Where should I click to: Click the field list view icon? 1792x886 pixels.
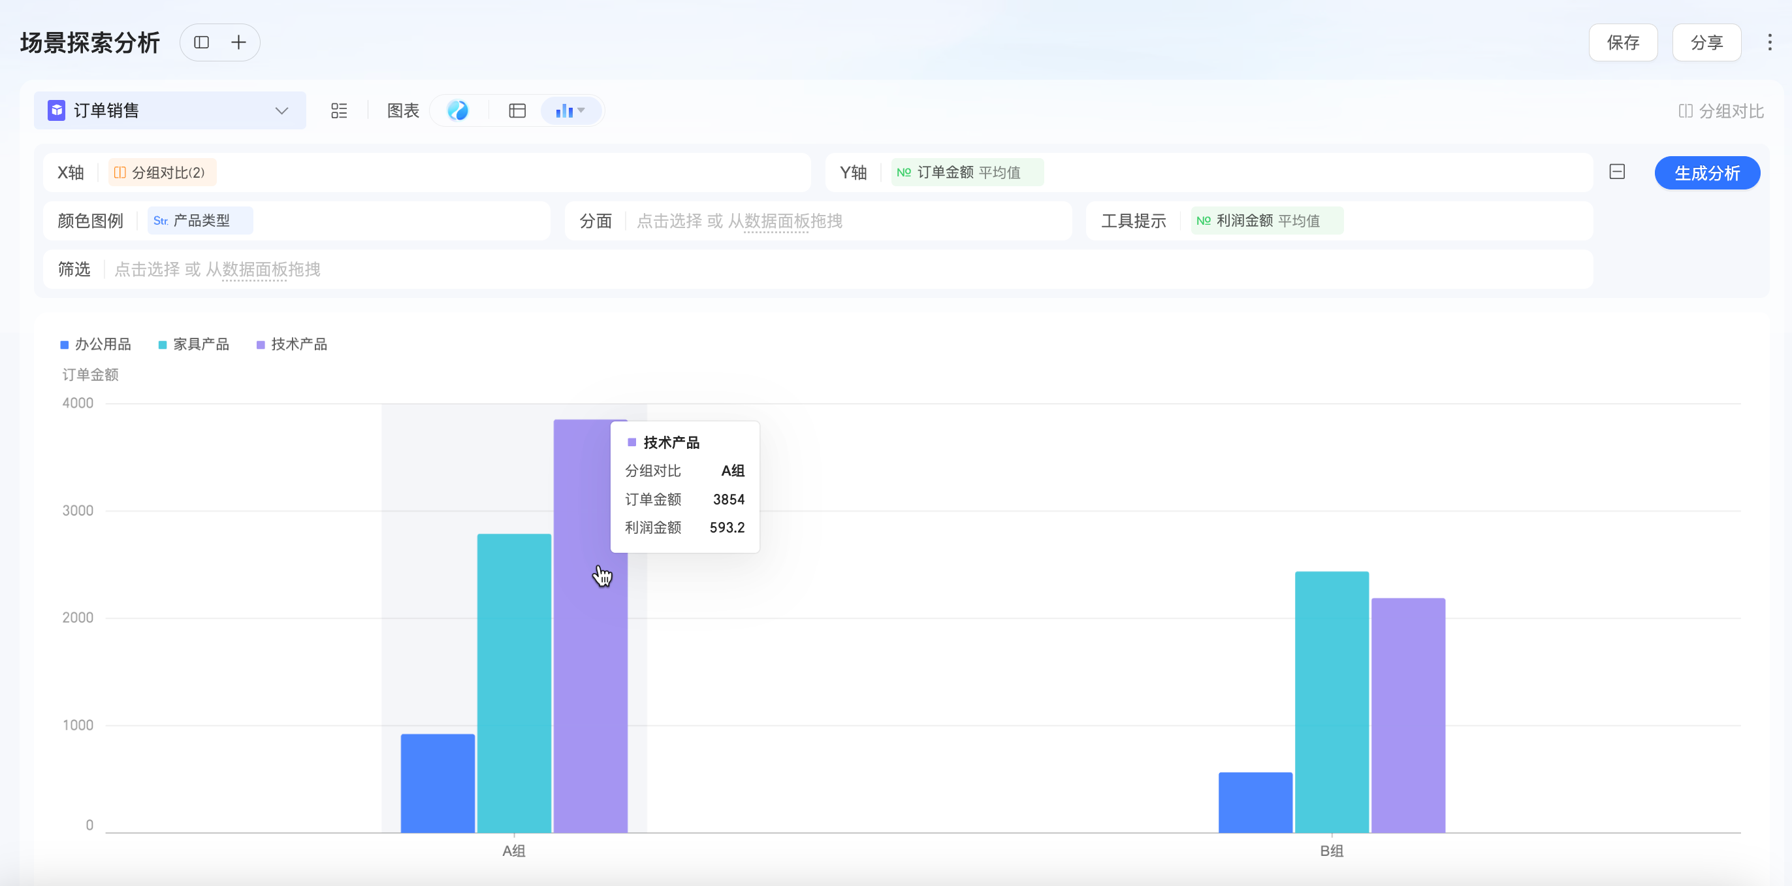(x=339, y=110)
